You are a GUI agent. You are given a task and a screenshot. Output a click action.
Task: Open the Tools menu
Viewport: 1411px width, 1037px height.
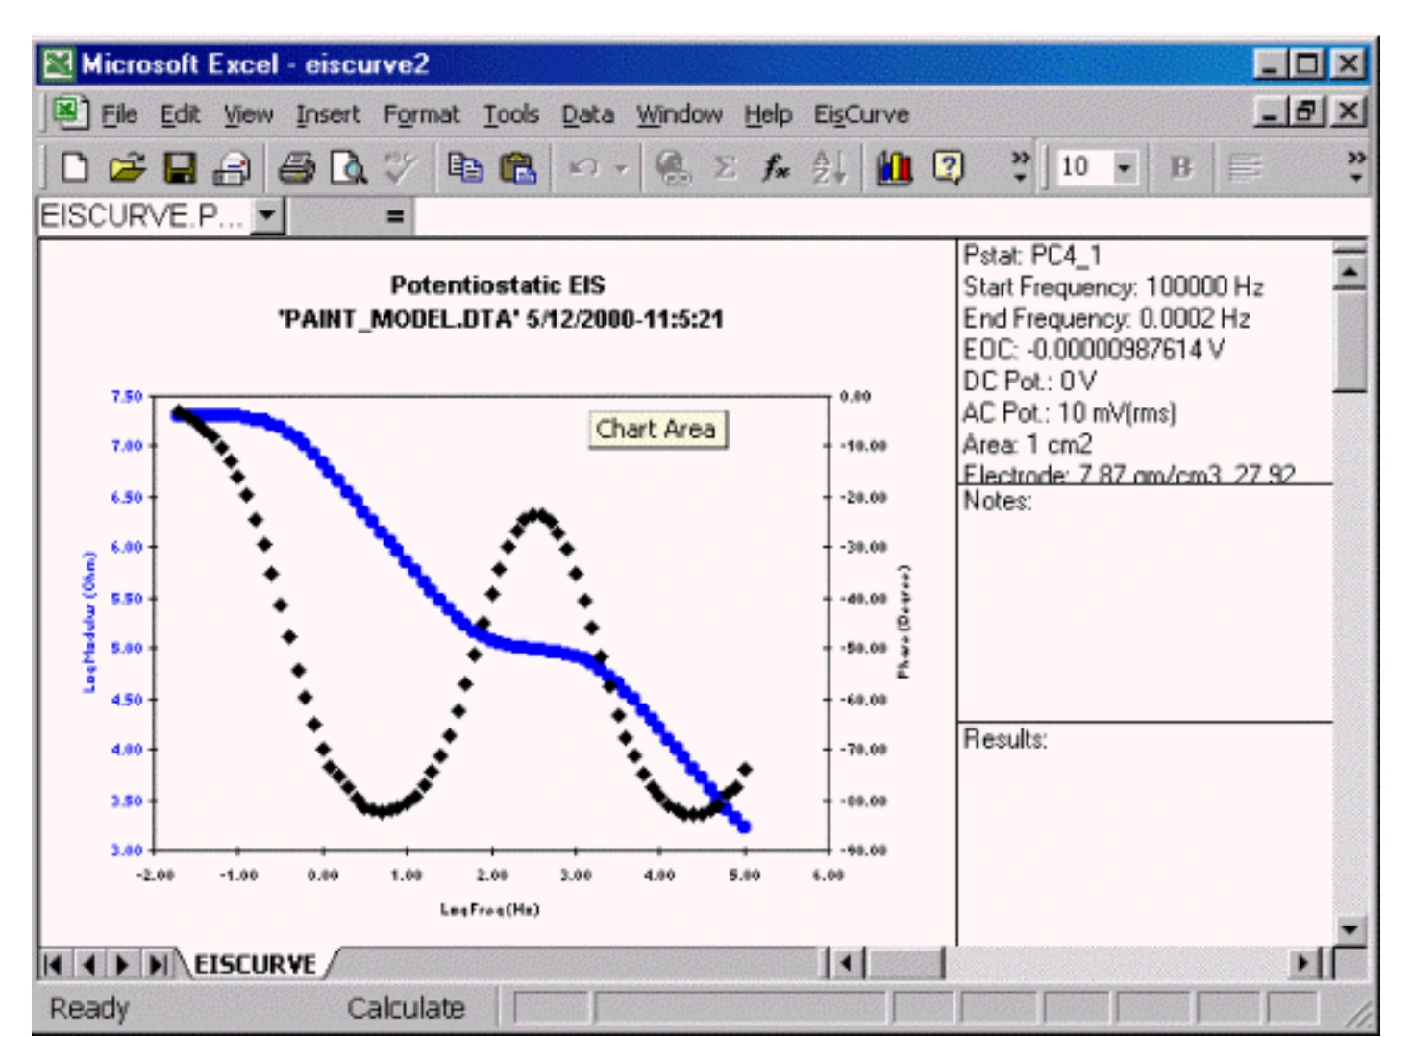[x=510, y=114]
